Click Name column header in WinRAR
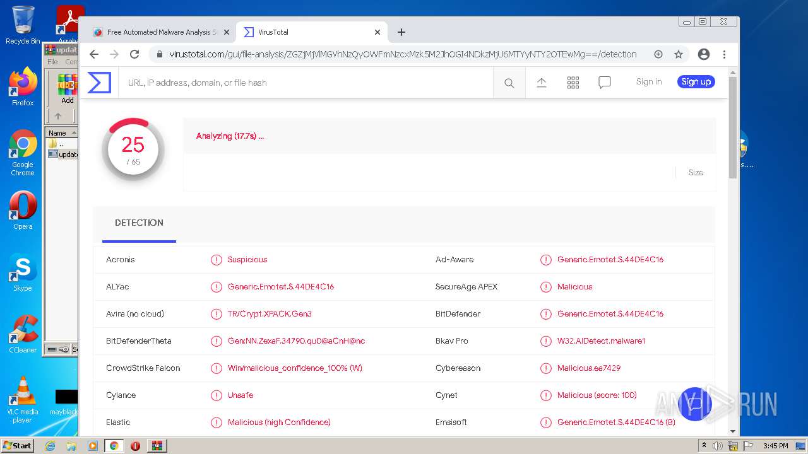The image size is (808, 454). (61, 133)
